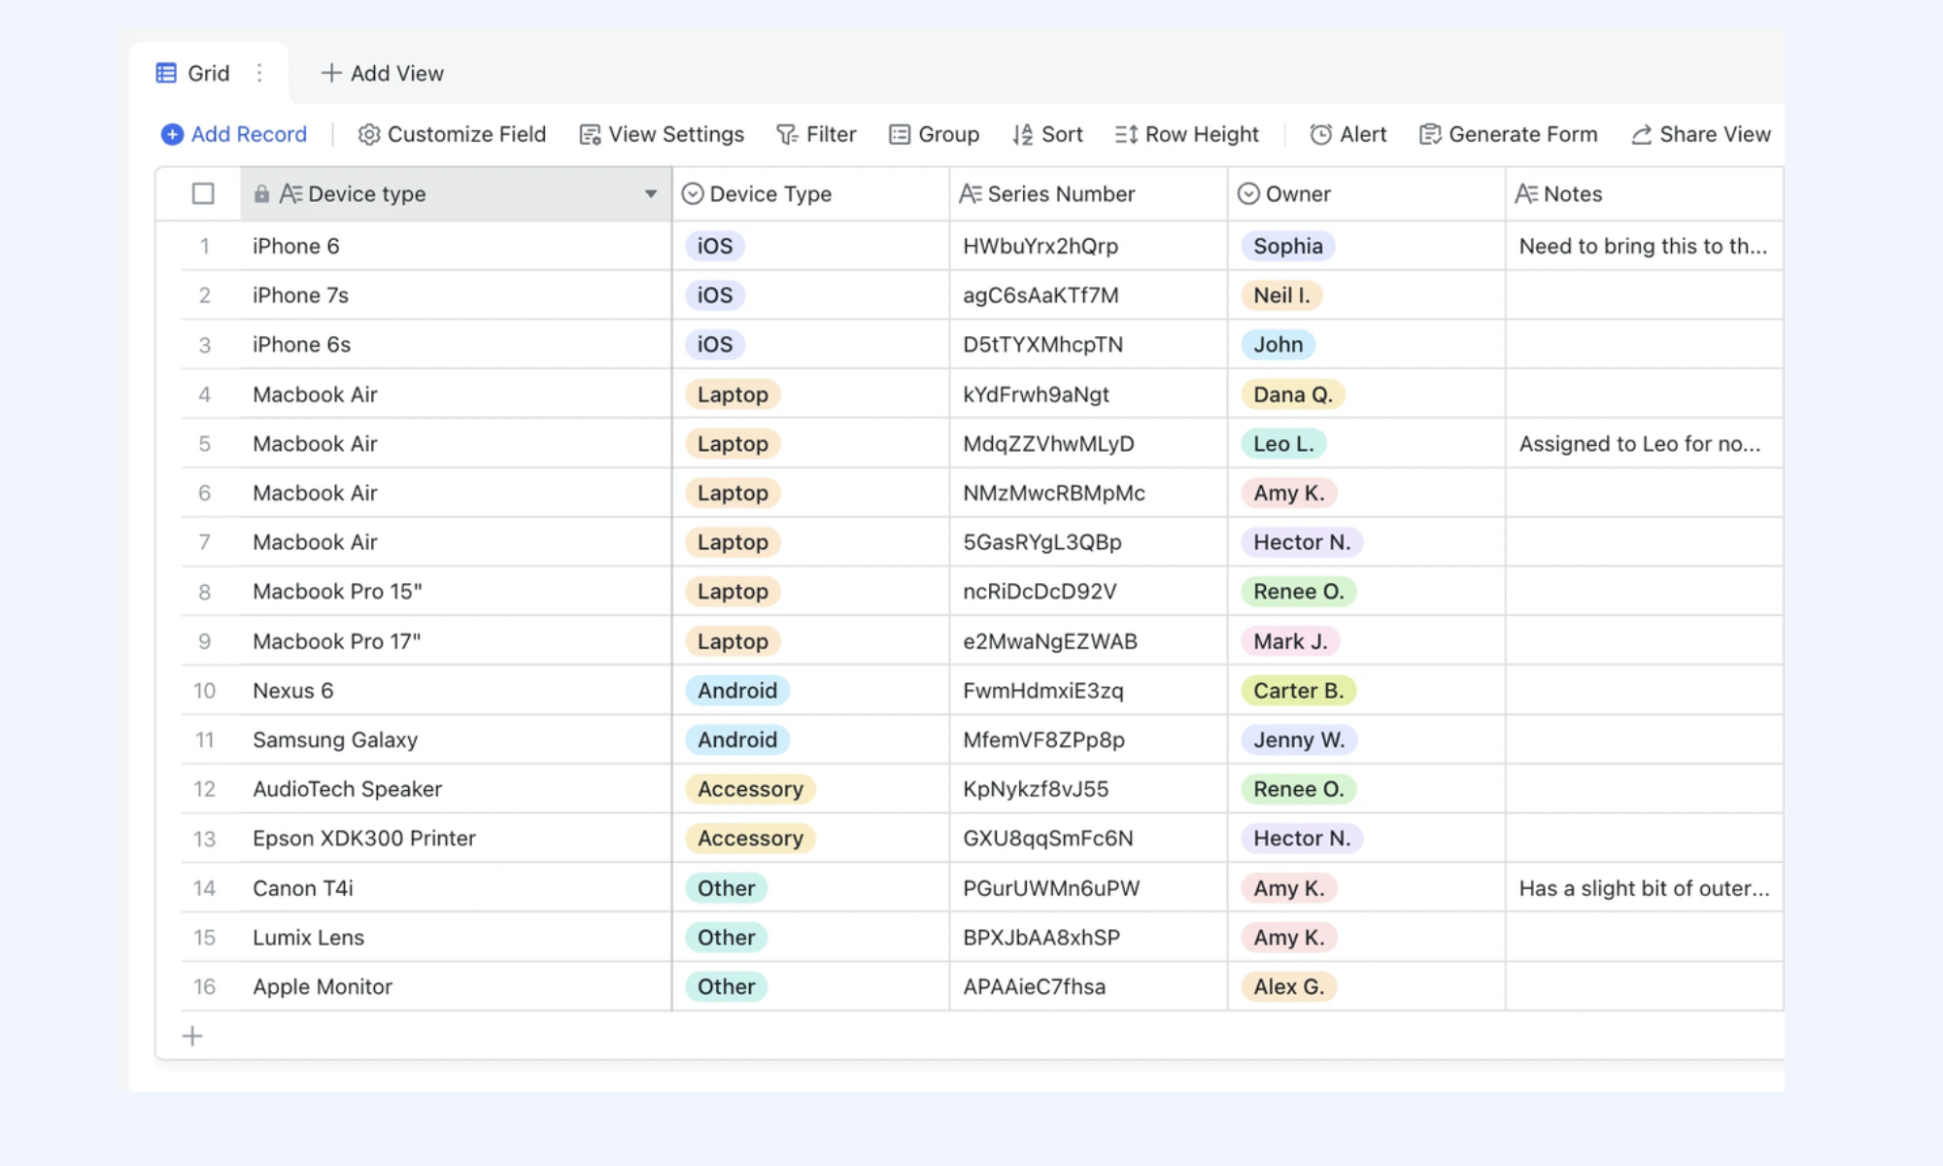Click the Neil I. owner tag
The height and width of the screenshot is (1166, 1943).
[x=1281, y=295]
